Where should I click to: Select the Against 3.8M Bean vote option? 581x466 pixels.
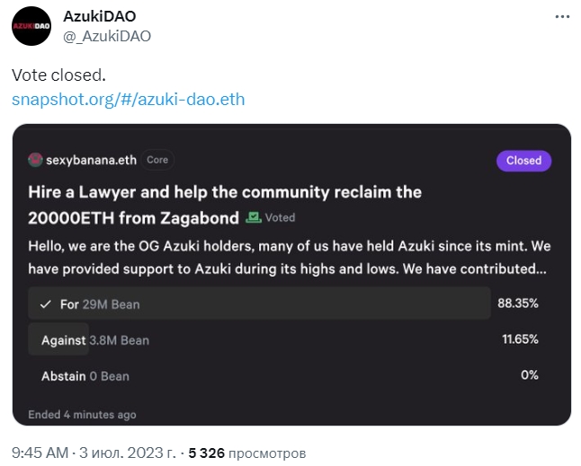pyautogui.click(x=95, y=340)
